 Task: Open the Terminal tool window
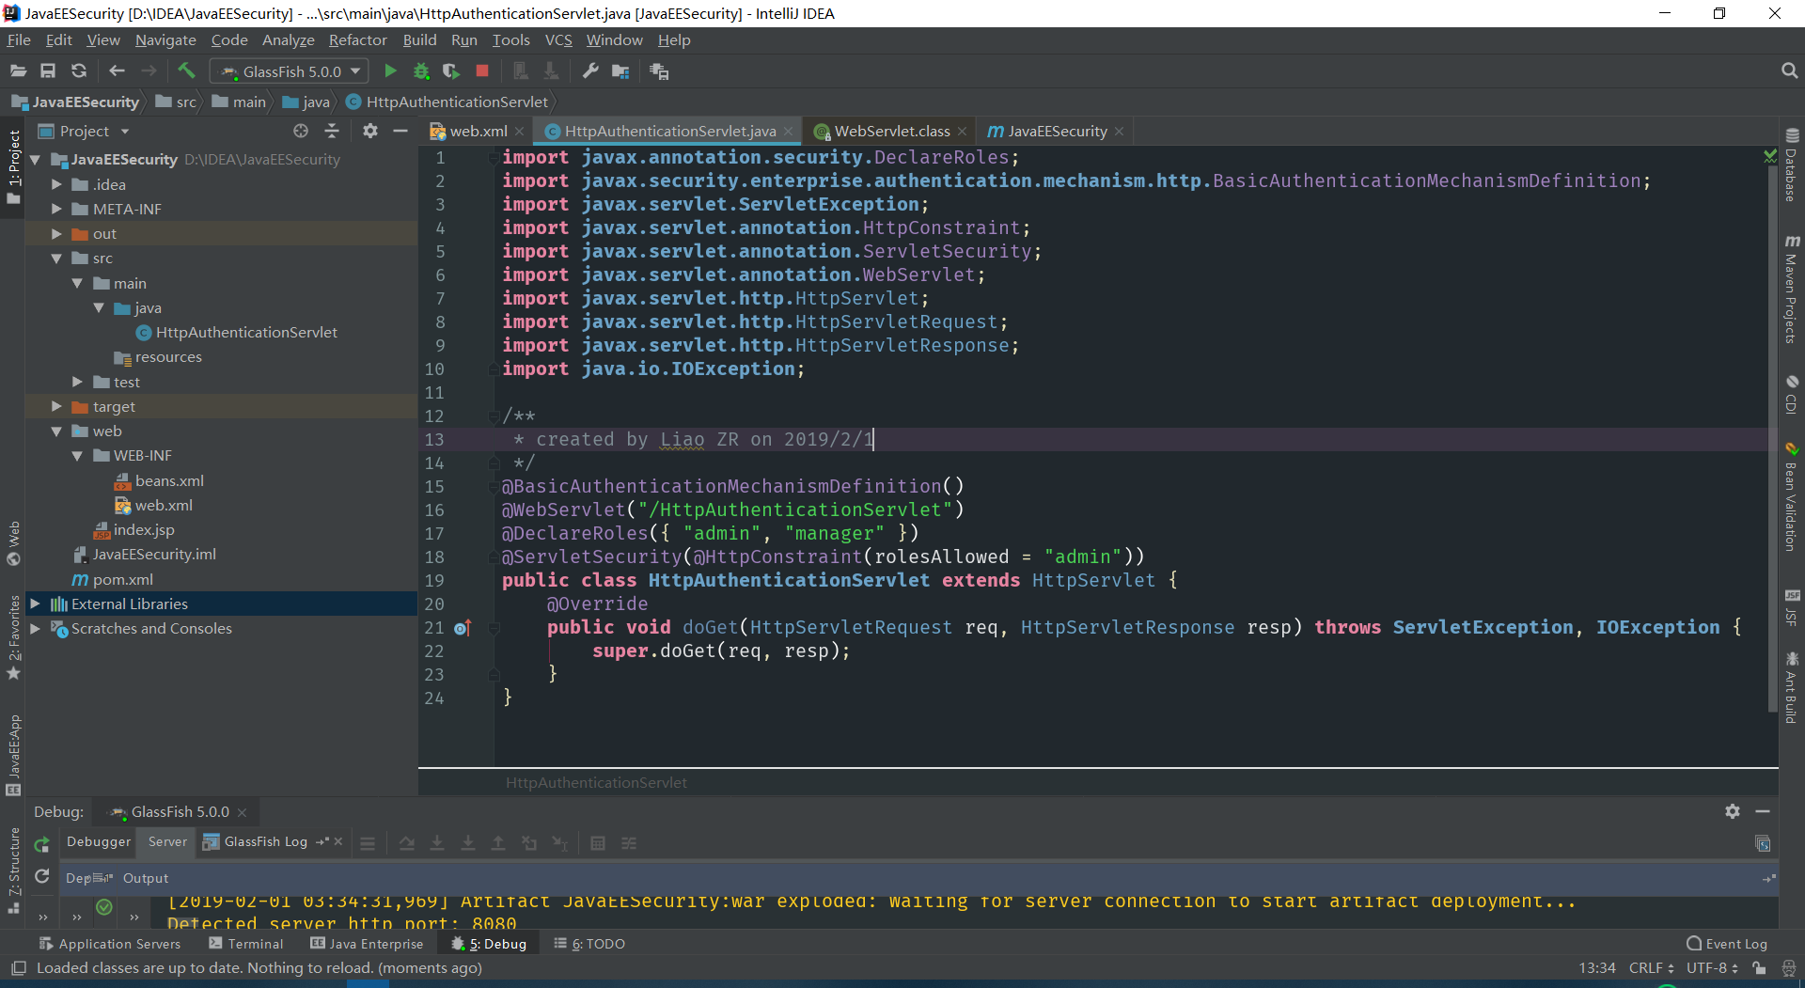[245, 944]
